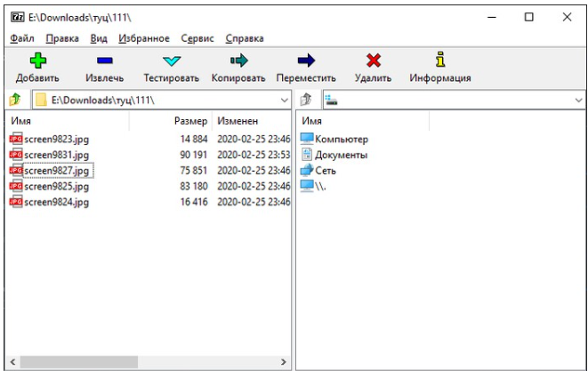Click up-folder icon in right panel
The height and width of the screenshot is (371, 588).
click(305, 100)
